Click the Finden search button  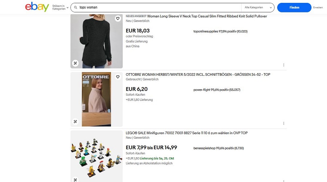point(294,8)
